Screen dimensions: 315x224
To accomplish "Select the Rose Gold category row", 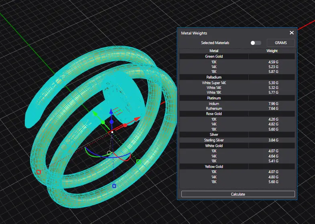I will pyautogui.click(x=237, y=114).
